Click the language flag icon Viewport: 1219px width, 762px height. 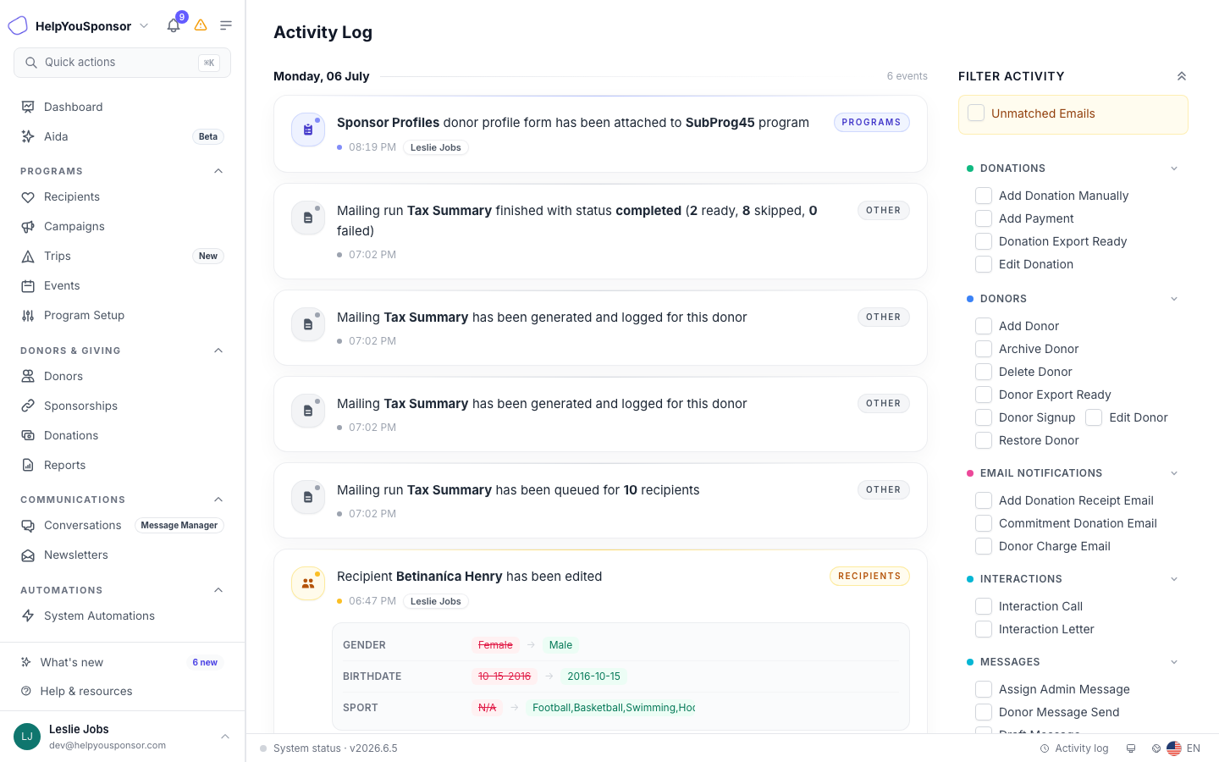pyautogui.click(x=1174, y=748)
